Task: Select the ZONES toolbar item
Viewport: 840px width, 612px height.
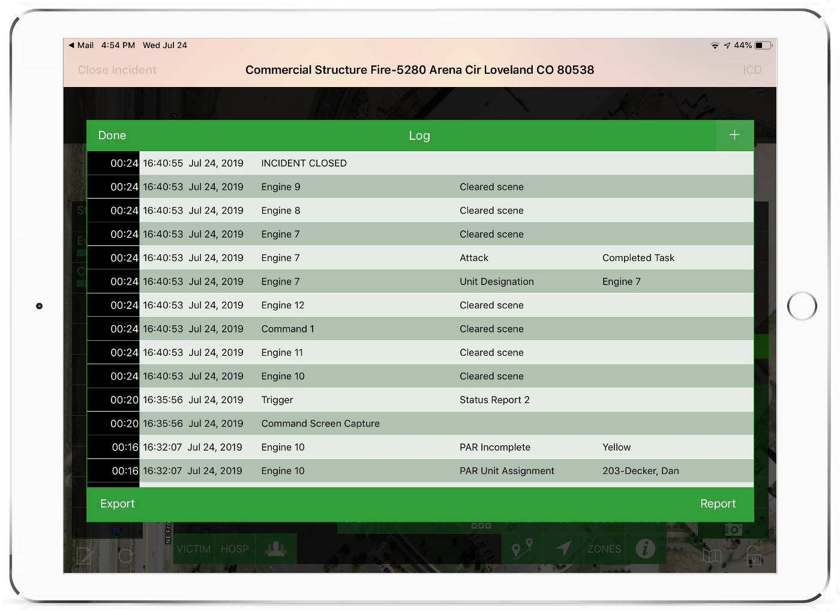Action: (604, 549)
